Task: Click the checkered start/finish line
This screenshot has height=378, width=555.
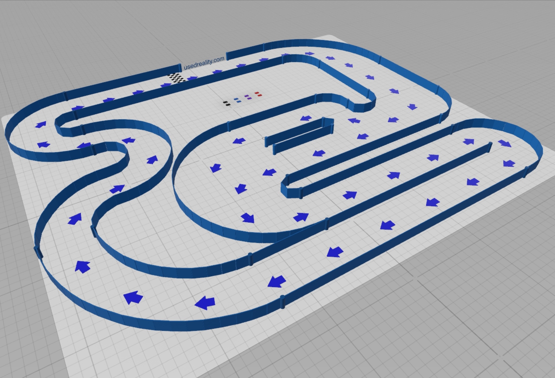Action: click(x=177, y=78)
